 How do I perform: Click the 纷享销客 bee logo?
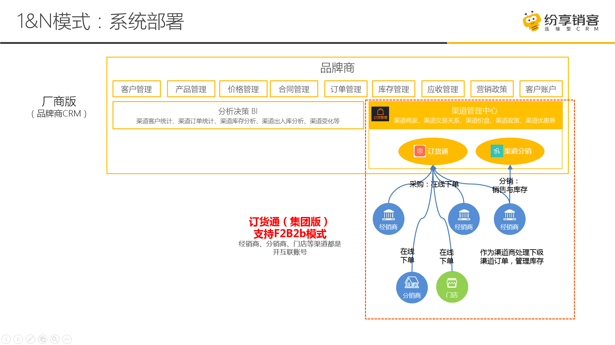click(x=532, y=21)
